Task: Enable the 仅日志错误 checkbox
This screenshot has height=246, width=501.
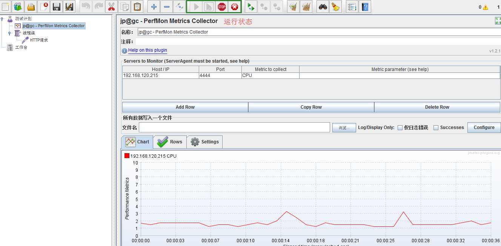Action: (x=400, y=128)
